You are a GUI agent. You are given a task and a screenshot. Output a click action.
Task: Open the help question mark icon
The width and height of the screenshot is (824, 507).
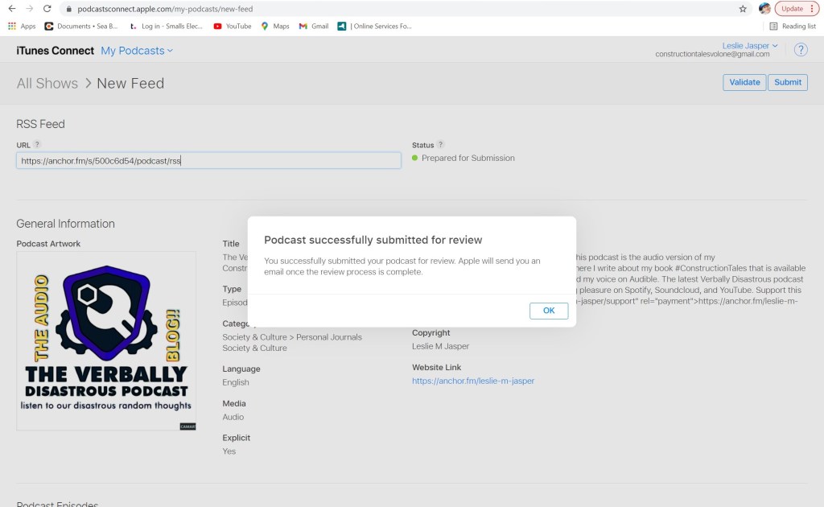(x=800, y=50)
